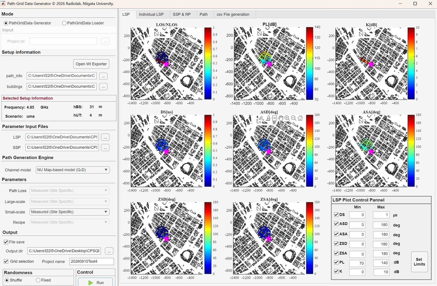This screenshot has height=286, width=437.
Task: Open the export menu on the ASD axes toolbar
Action: (261, 118)
